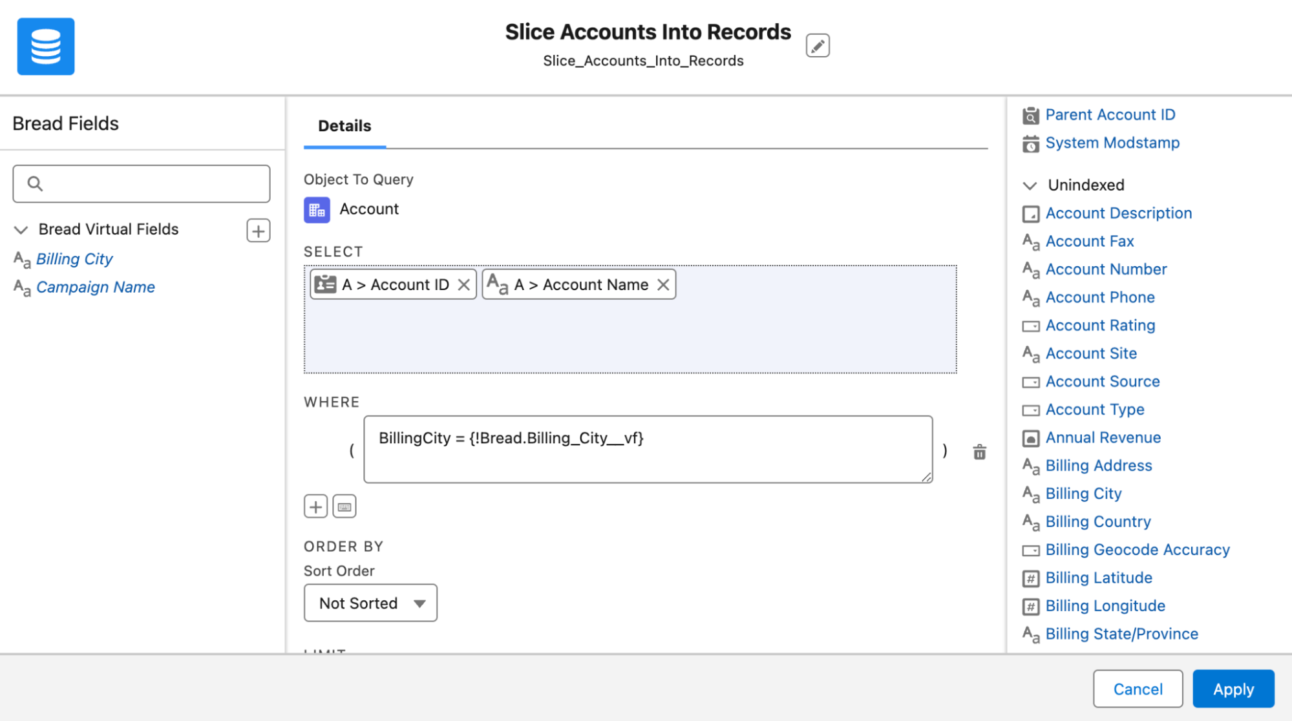The width and height of the screenshot is (1292, 721).
Task: Collapse the Unindexed fields section
Action: [x=1029, y=185]
